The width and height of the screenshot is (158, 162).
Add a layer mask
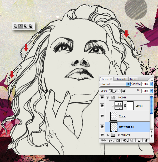pyautogui.click(x=117, y=140)
